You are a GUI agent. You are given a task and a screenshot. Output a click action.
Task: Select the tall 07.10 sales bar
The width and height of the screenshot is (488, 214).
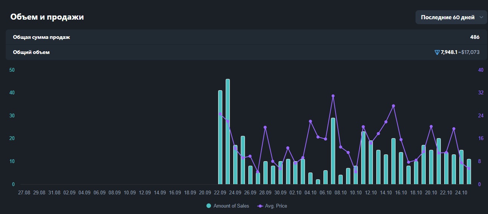333,151
